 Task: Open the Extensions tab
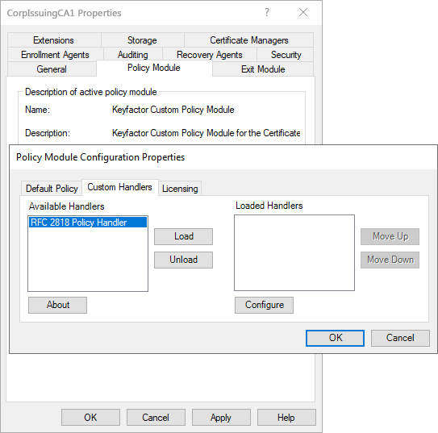coord(53,40)
